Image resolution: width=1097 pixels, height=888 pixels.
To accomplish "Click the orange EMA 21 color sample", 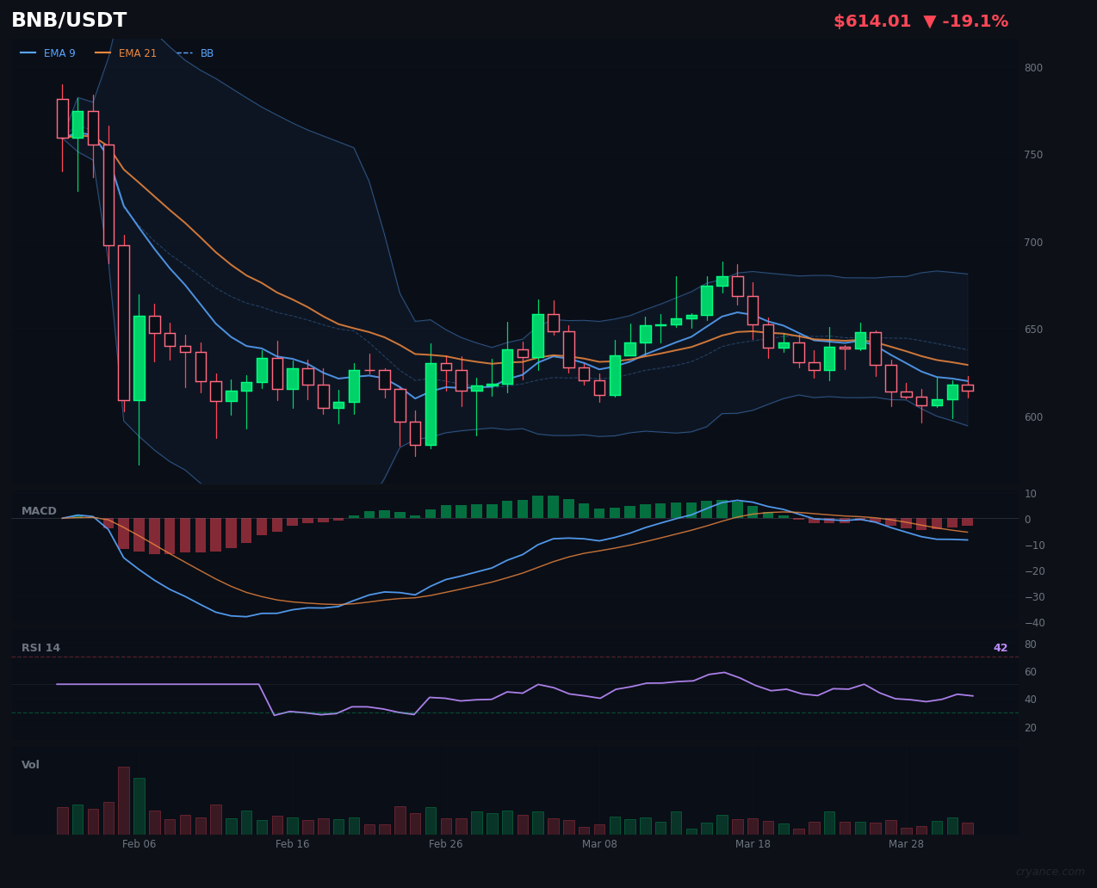I will (101, 52).
